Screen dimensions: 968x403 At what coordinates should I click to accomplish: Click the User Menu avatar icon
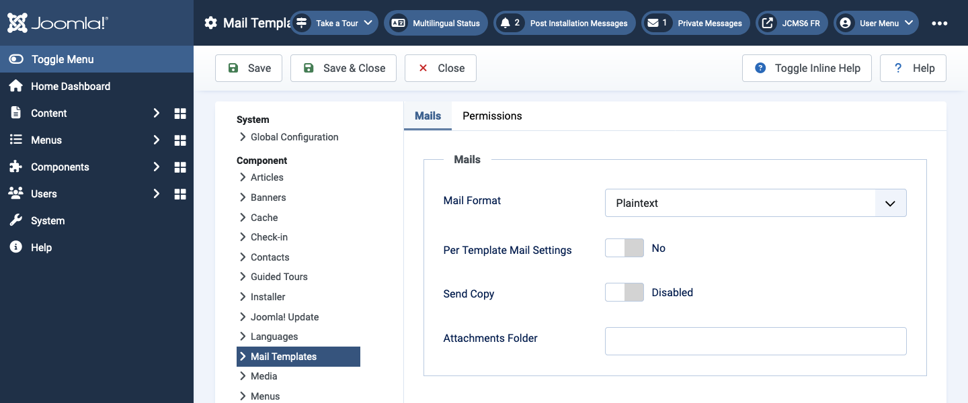coord(846,23)
